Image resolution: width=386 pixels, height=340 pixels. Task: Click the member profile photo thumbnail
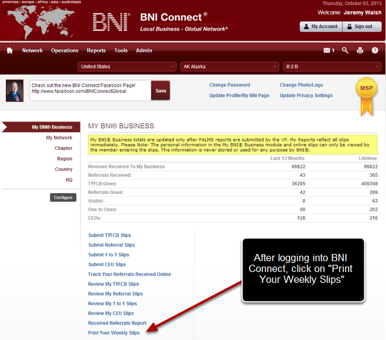click(x=14, y=90)
